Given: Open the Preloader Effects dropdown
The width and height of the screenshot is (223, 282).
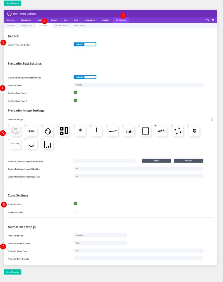Looking at the screenshot, I should 100,235.
